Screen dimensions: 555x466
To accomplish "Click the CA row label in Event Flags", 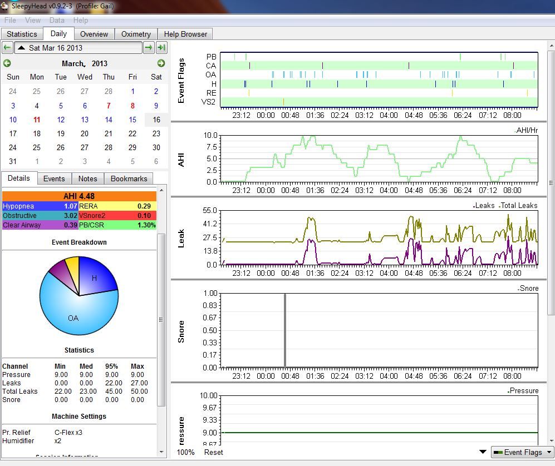I will tap(210, 66).
